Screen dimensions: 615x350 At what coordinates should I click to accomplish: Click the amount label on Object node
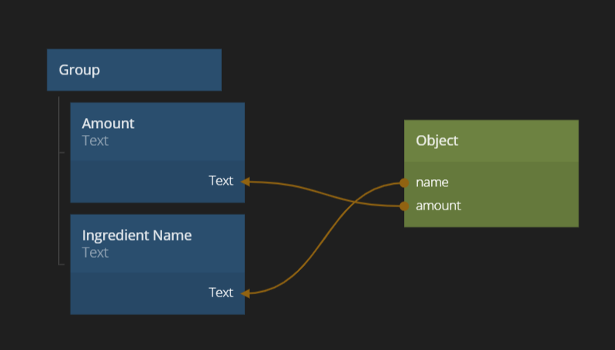pos(438,206)
